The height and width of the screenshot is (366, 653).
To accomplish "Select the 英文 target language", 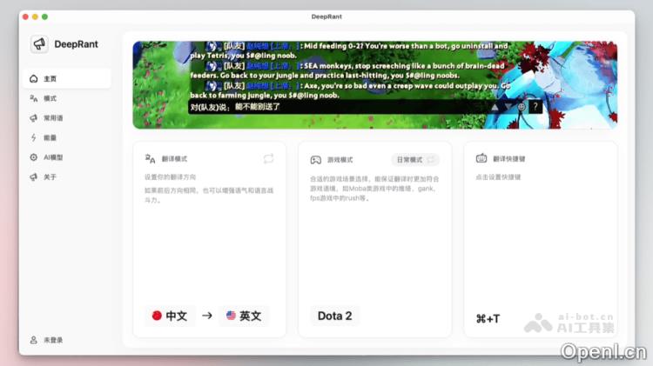I will coord(243,316).
